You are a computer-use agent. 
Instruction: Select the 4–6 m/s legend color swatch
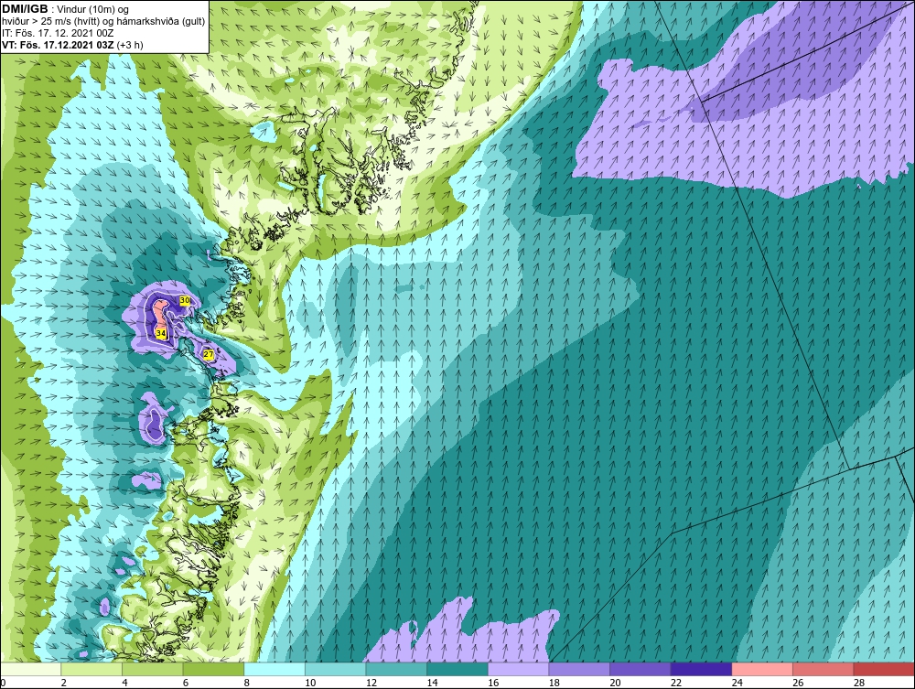click(152, 669)
